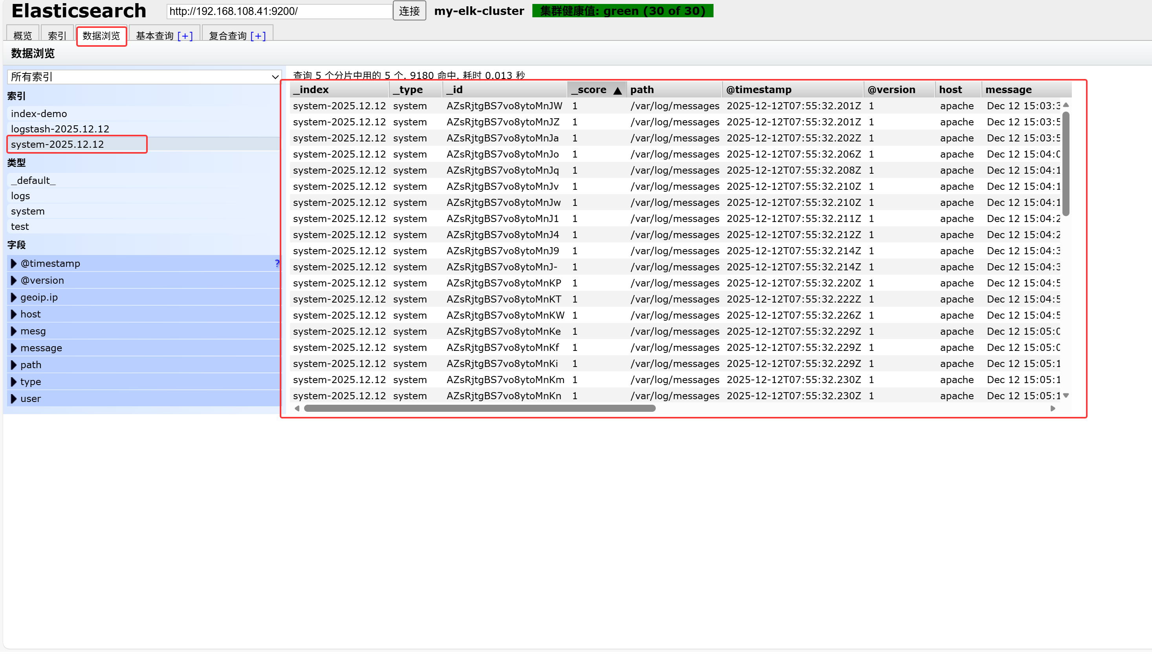This screenshot has height=655, width=1152.
Task: Select the index-demo index
Action: (x=144, y=114)
